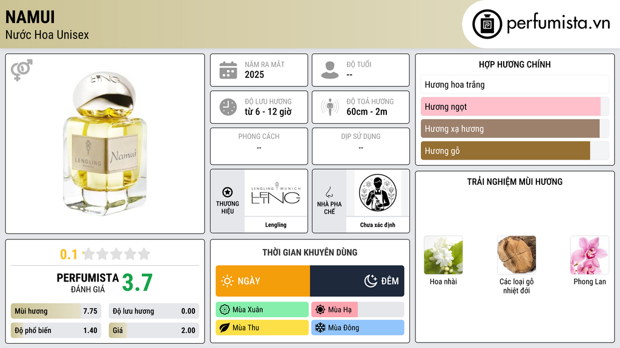Click the Độ phổ biến 1.40 score bar
The image size is (620, 348).
tap(56, 330)
